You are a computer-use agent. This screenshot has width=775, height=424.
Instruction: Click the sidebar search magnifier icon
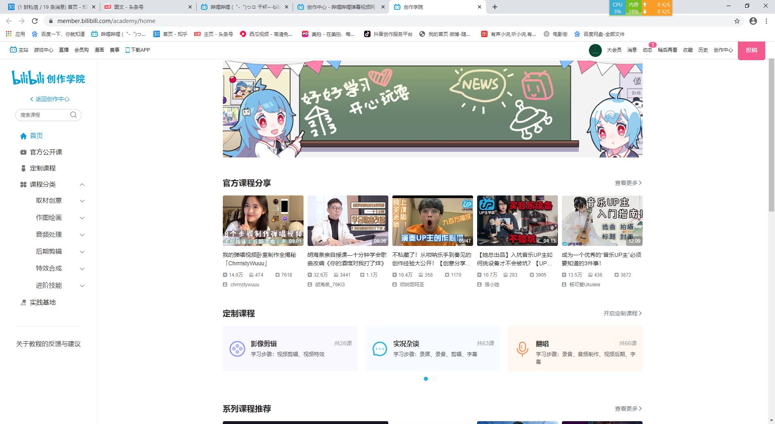tap(74, 115)
